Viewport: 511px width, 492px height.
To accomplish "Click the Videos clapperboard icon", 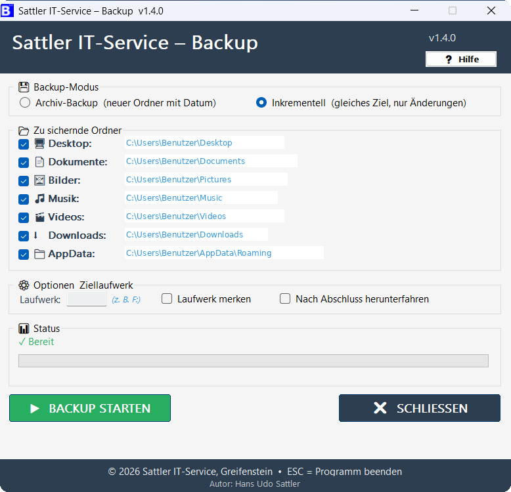I will (x=39, y=217).
